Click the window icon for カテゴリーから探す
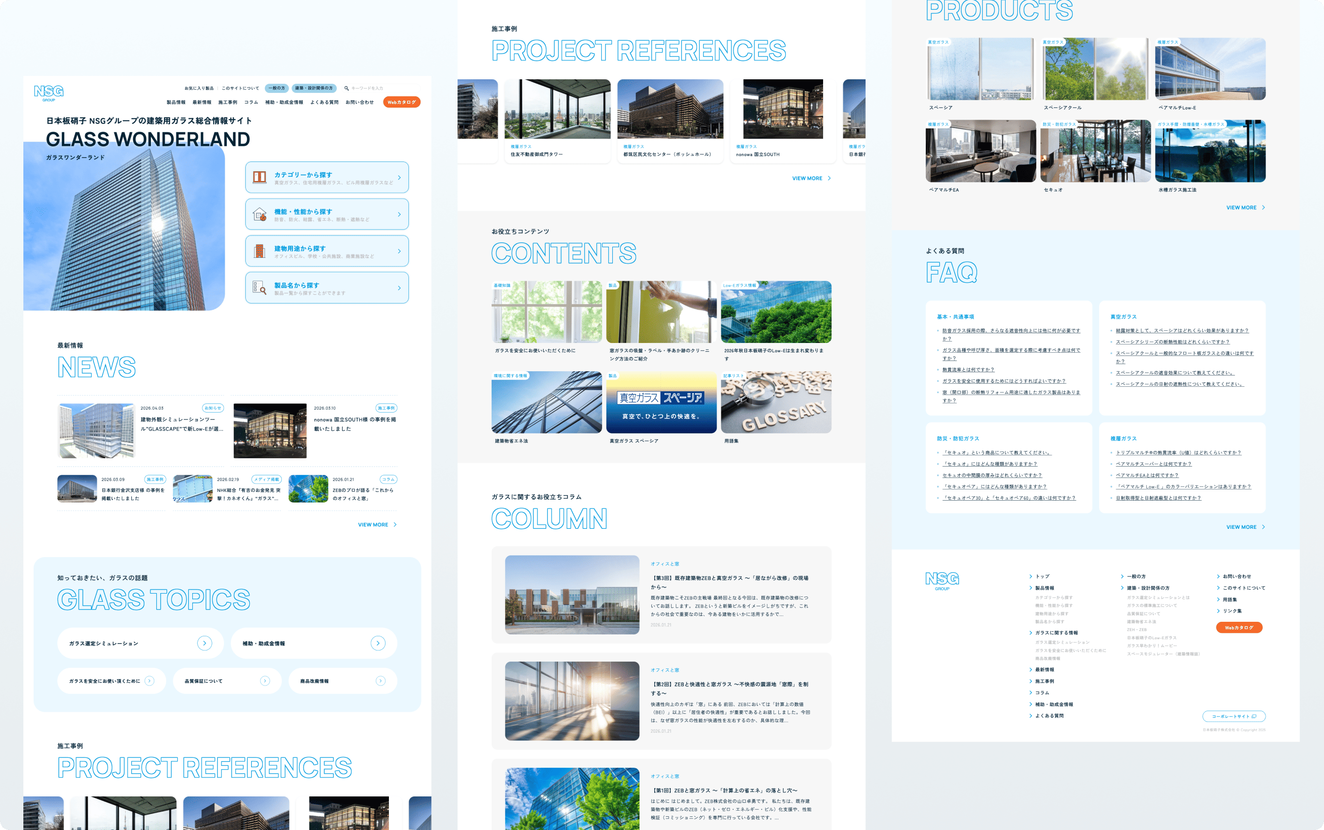 (259, 177)
